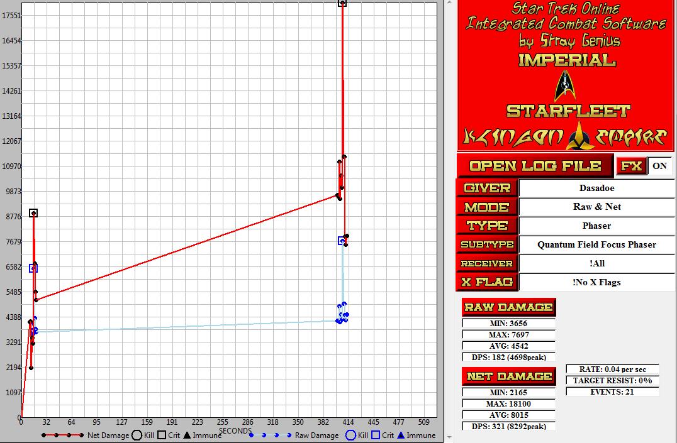The image size is (677, 443).
Task: Open the Dasadoe giver selector
Action: [x=596, y=188]
